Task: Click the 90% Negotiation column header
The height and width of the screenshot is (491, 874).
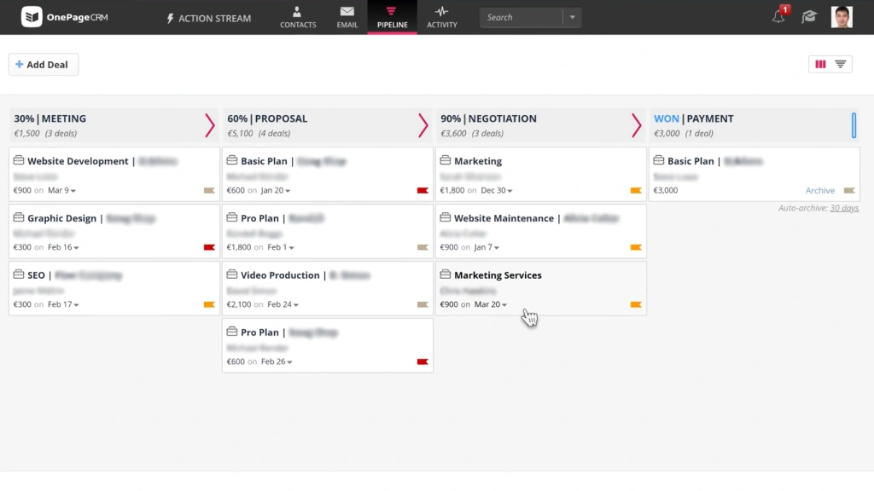Action: (540, 125)
